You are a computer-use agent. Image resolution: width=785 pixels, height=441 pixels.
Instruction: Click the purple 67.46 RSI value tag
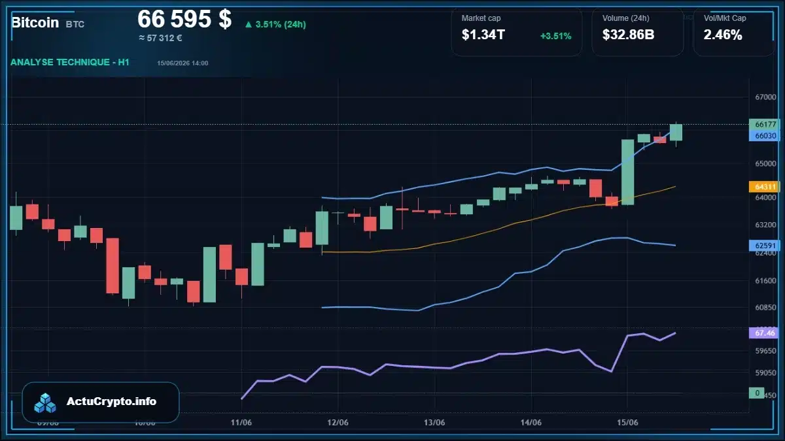tap(763, 333)
